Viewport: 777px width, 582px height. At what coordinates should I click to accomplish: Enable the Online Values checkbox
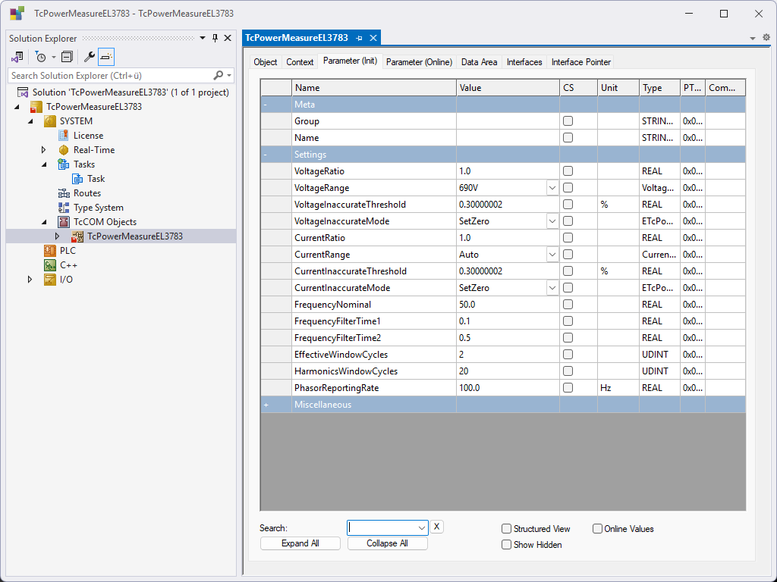pyautogui.click(x=597, y=528)
